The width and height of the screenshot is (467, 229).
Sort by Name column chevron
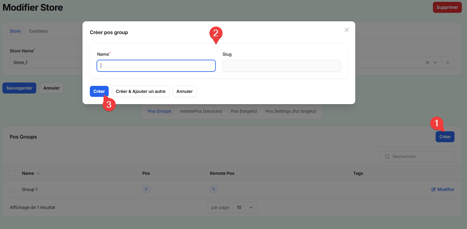(38, 174)
